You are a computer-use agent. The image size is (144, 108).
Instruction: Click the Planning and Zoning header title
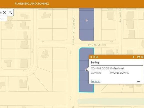click(32, 3)
